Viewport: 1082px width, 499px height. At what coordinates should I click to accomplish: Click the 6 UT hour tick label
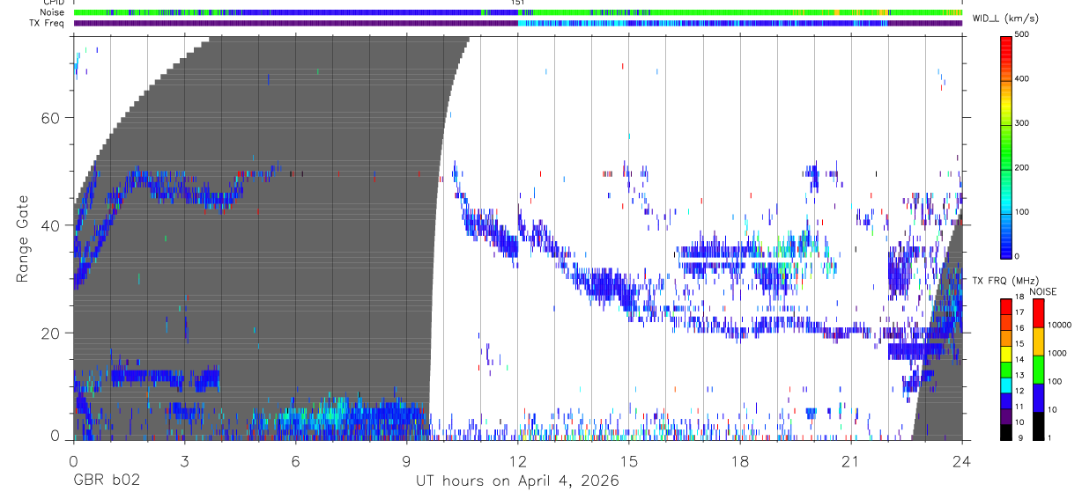click(296, 459)
